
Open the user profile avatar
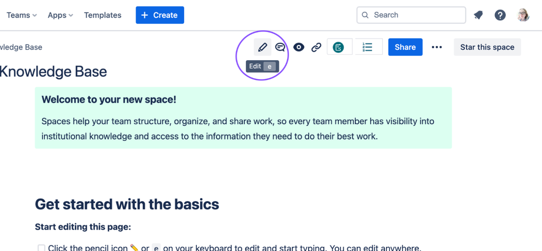tap(523, 15)
